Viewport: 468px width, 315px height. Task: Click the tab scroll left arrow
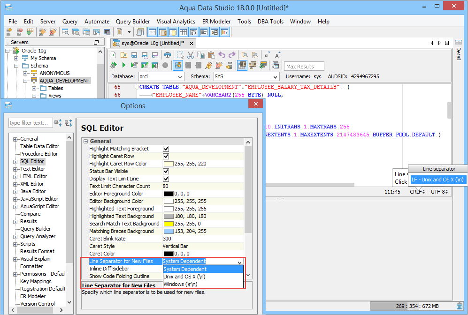pyautogui.click(x=432, y=43)
